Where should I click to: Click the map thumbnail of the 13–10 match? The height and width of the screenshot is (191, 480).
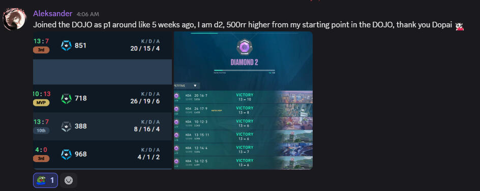(x=294, y=97)
